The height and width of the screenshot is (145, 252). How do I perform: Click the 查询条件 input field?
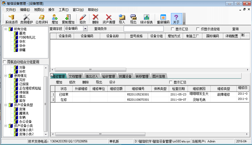tap(144, 29)
